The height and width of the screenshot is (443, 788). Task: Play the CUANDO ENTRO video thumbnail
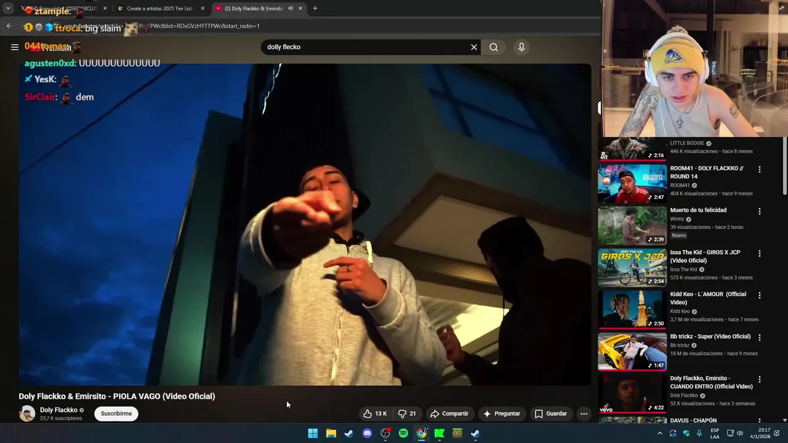pos(632,394)
